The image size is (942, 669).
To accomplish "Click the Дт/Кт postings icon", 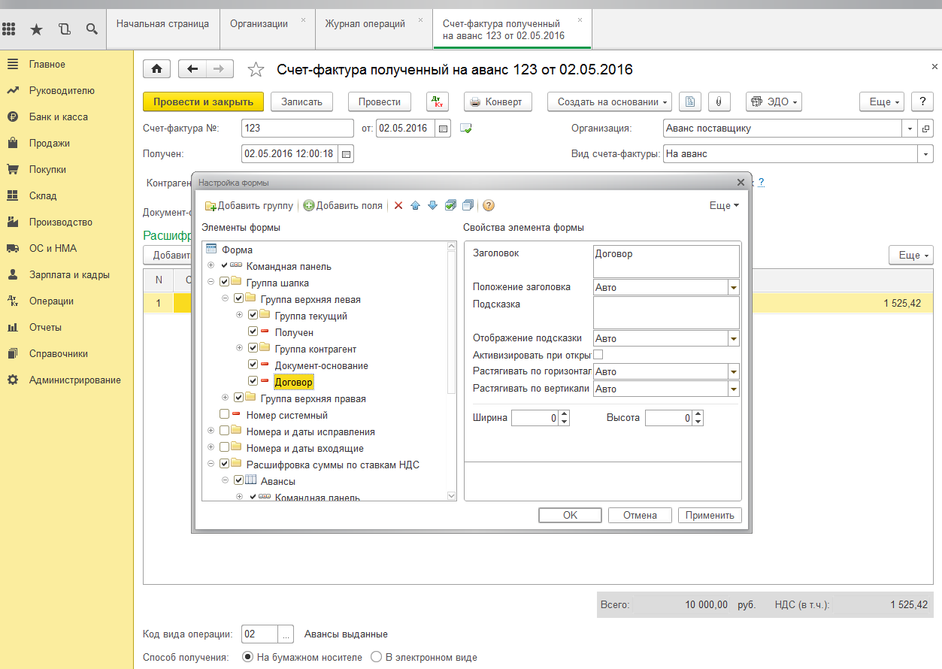I will tap(437, 101).
